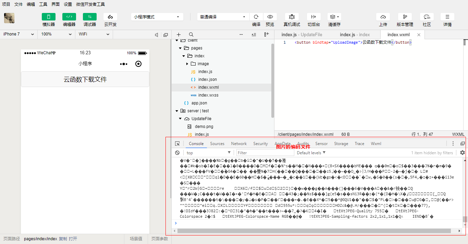Click the Compile refresh icon
The image size is (468, 244).
pos(256,17)
